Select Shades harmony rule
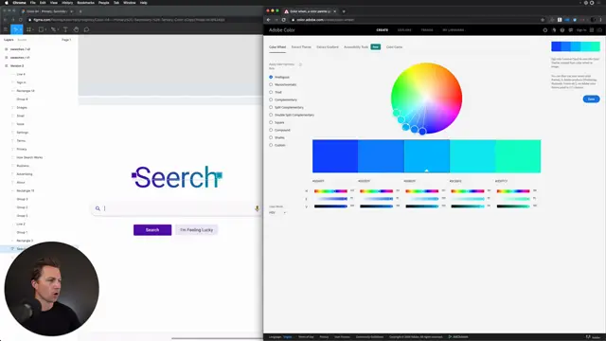This screenshot has height=341, width=606. 277,137
